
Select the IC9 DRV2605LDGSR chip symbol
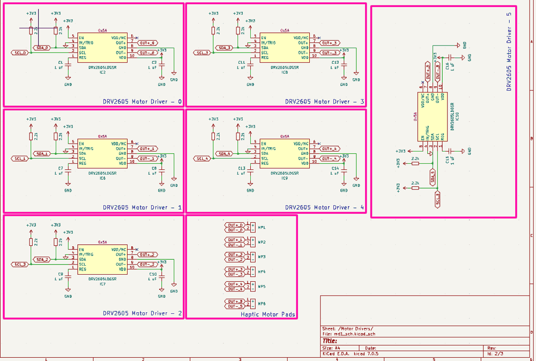(285, 154)
